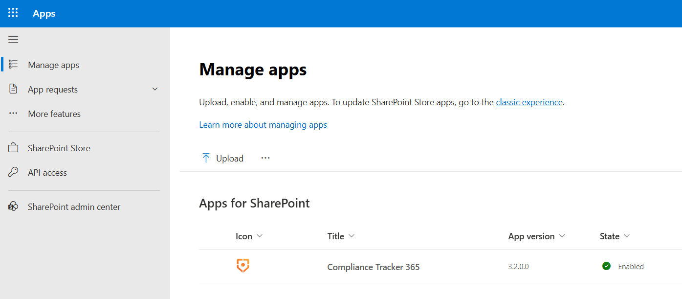Screen dimensions: 682x299
Task: Open the State column filter dropdown
Action: pos(627,236)
